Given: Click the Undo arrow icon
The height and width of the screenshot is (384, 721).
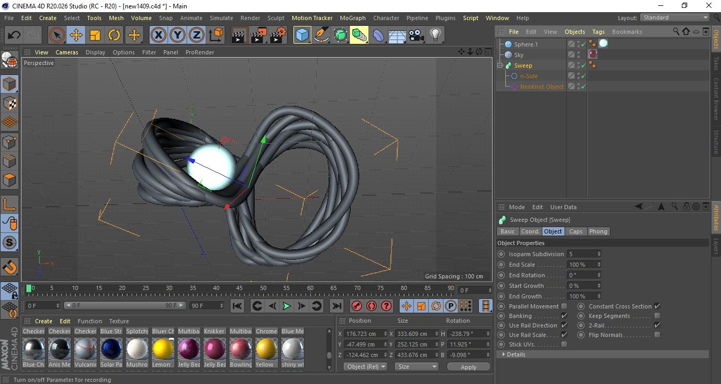Looking at the screenshot, I should tap(14, 35).
